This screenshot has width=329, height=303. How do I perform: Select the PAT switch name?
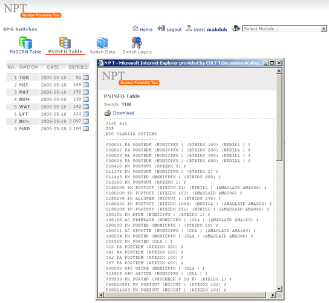pos(24,92)
